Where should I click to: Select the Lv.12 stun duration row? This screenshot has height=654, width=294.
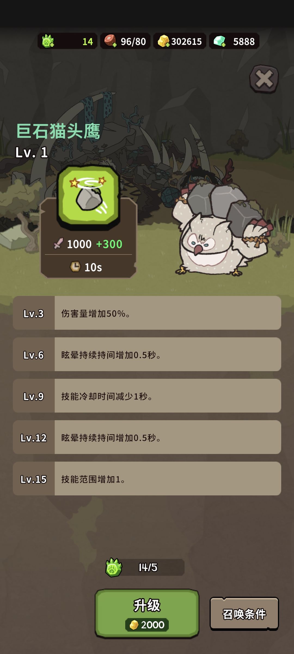point(147,437)
